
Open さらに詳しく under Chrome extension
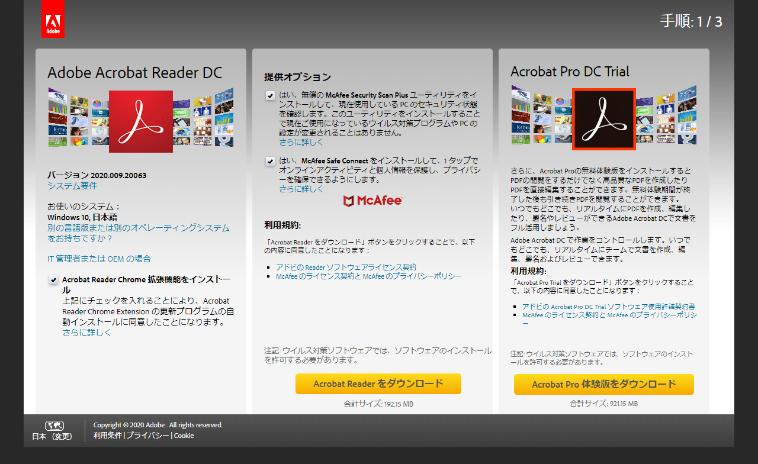pyautogui.click(x=87, y=333)
